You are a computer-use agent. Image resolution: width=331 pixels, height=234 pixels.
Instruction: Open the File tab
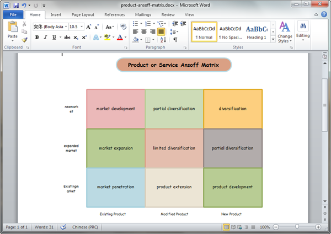tap(12, 14)
